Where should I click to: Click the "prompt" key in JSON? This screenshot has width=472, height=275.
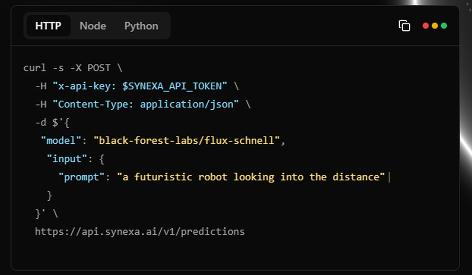click(x=81, y=177)
